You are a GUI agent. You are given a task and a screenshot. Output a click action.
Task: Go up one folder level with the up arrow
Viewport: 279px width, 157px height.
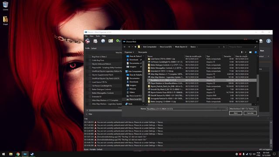[135, 47]
